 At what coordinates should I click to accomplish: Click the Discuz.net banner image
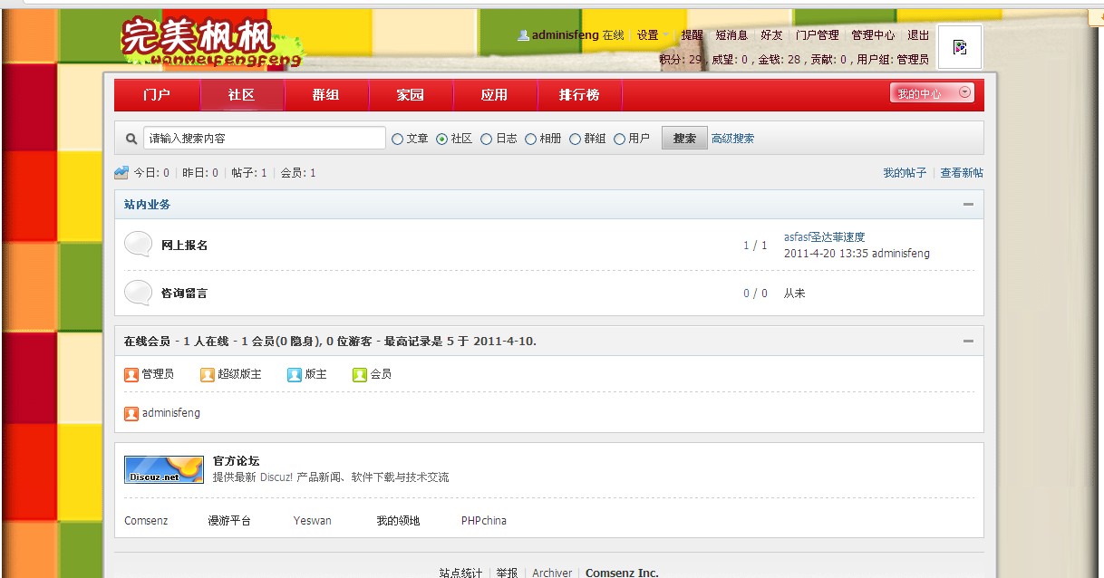tap(164, 469)
